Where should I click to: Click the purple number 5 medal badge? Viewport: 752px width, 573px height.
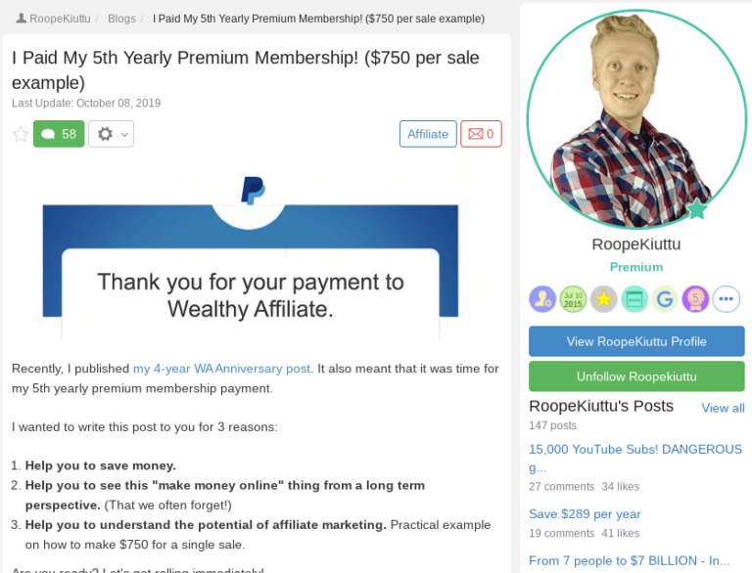tap(695, 299)
